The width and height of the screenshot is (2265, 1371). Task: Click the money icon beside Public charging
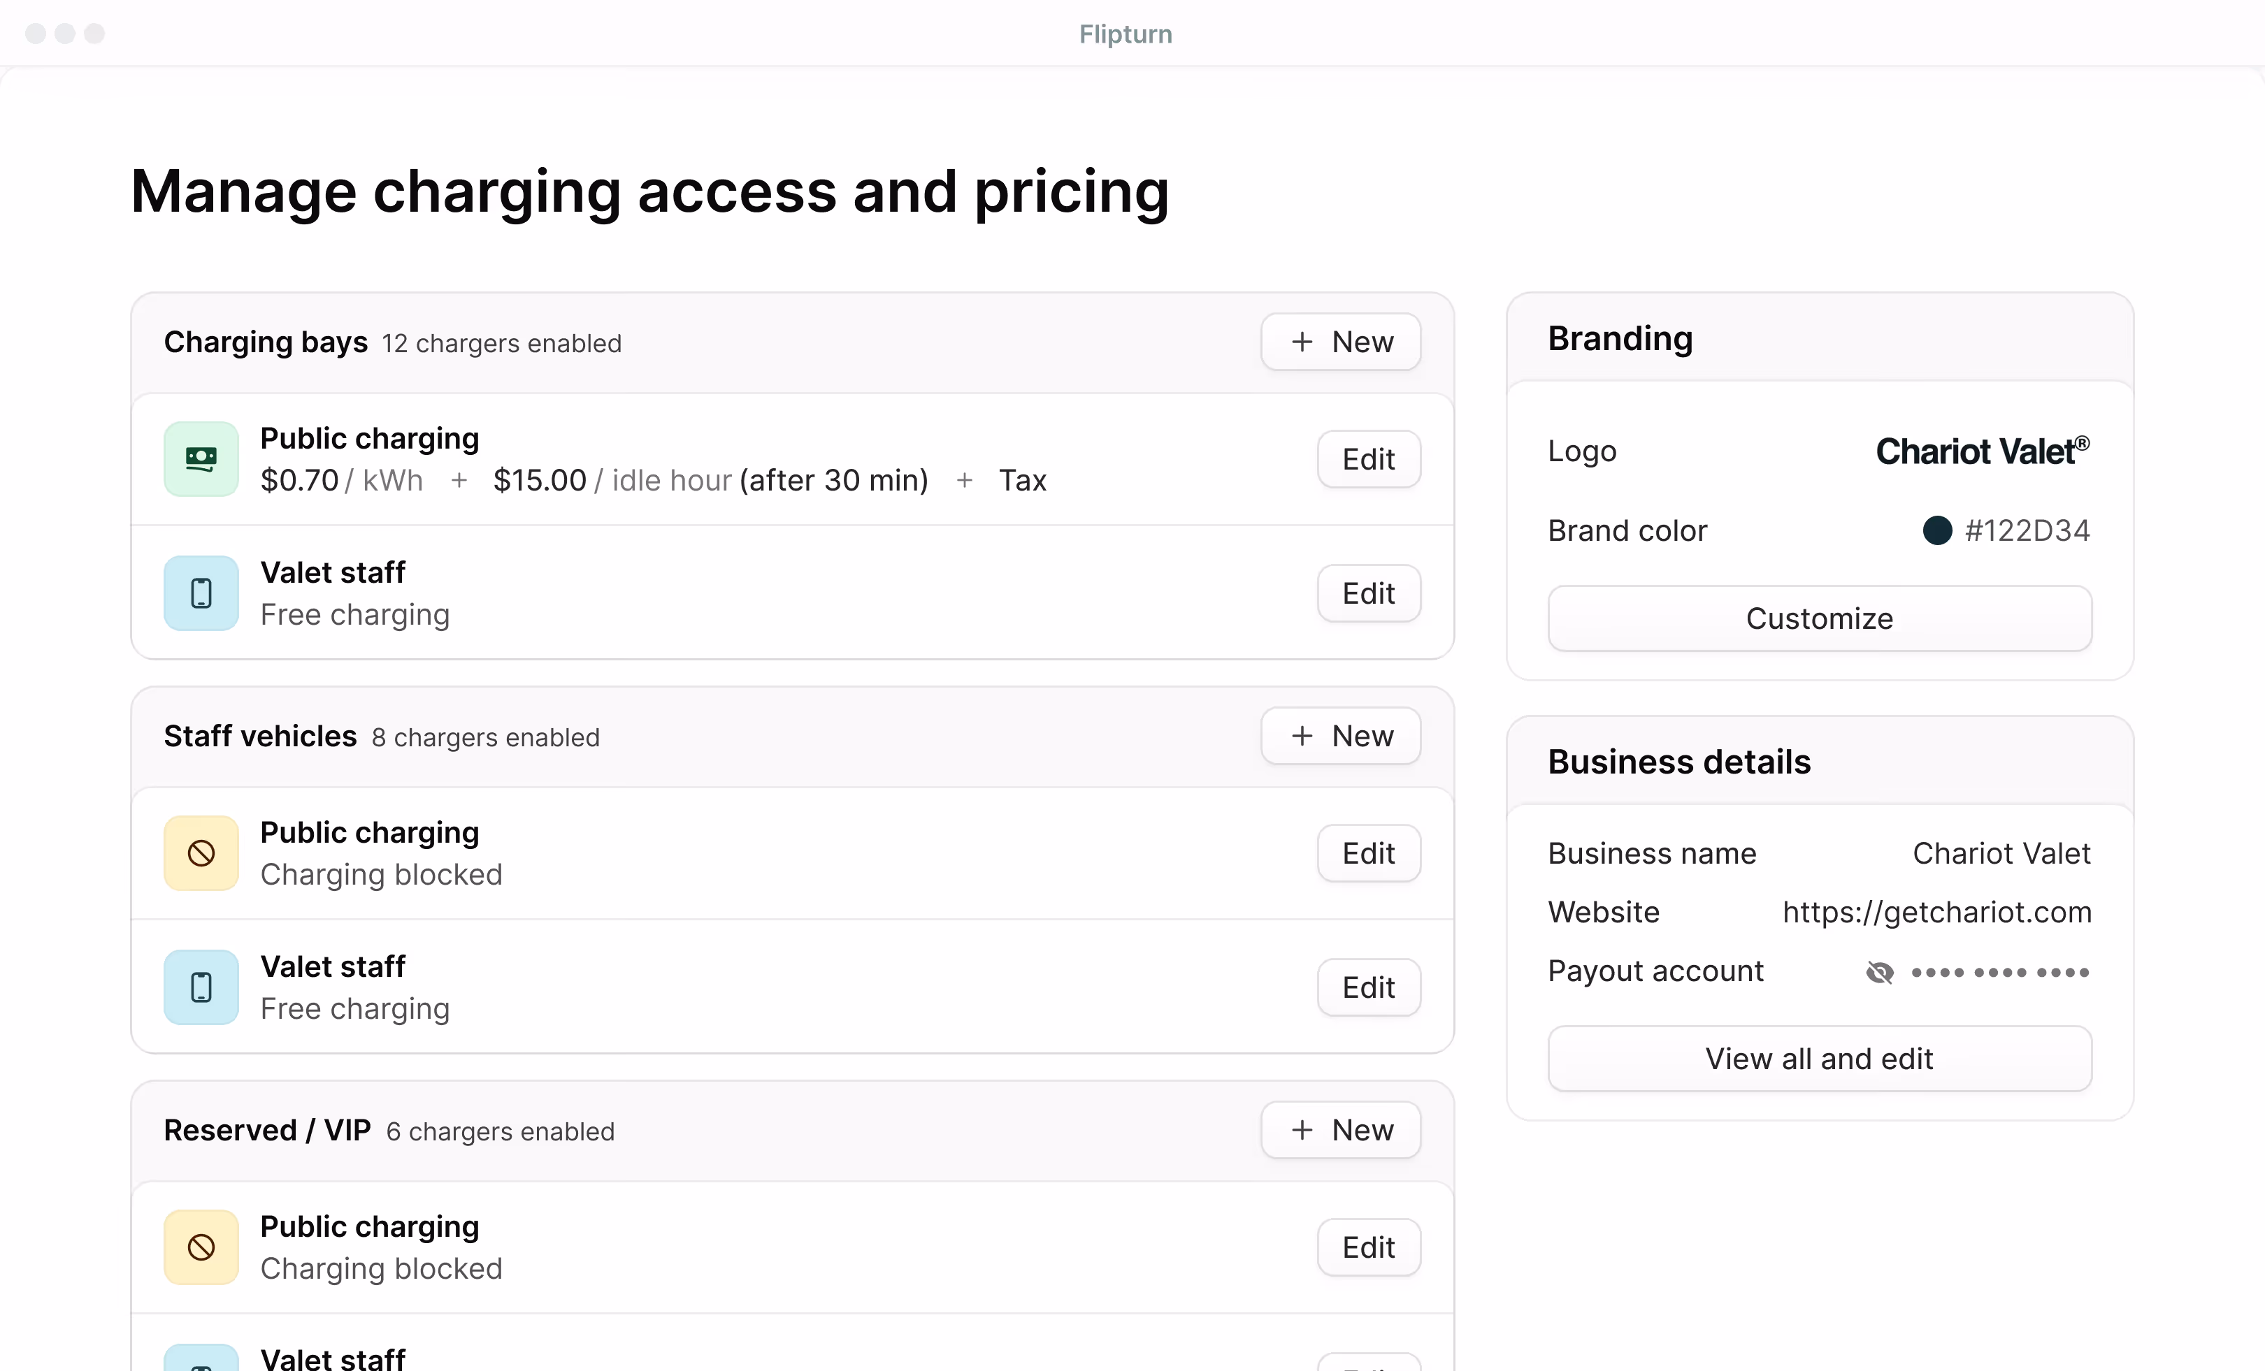click(201, 458)
